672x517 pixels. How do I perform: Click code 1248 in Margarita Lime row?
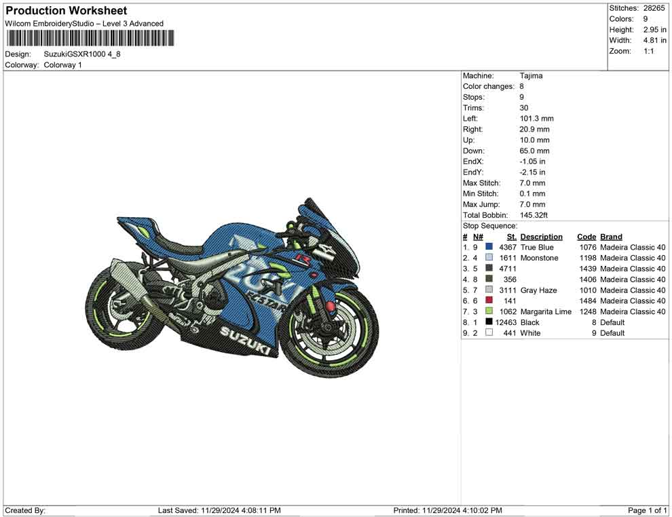point(588,311)
